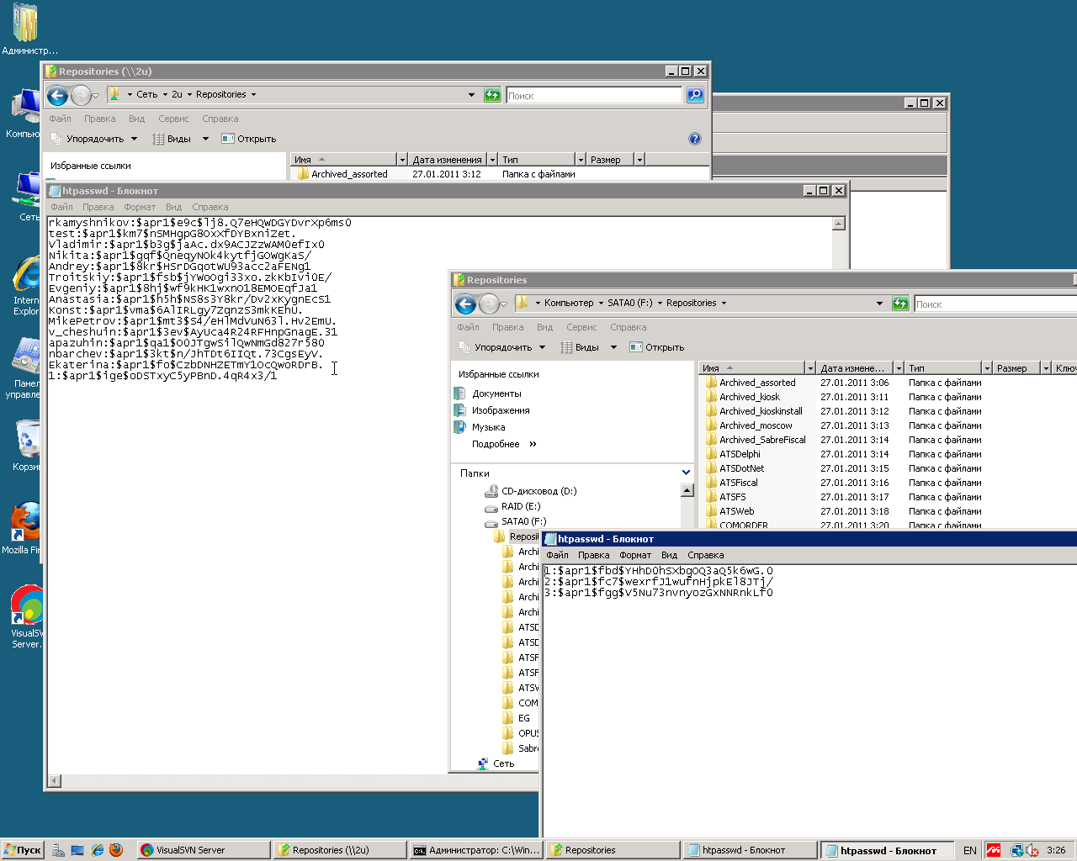1077x861 pixels.
Task: Open Дата изменения column dropdown in Repositories (\\2u)
Action: [x=491, y=159]
